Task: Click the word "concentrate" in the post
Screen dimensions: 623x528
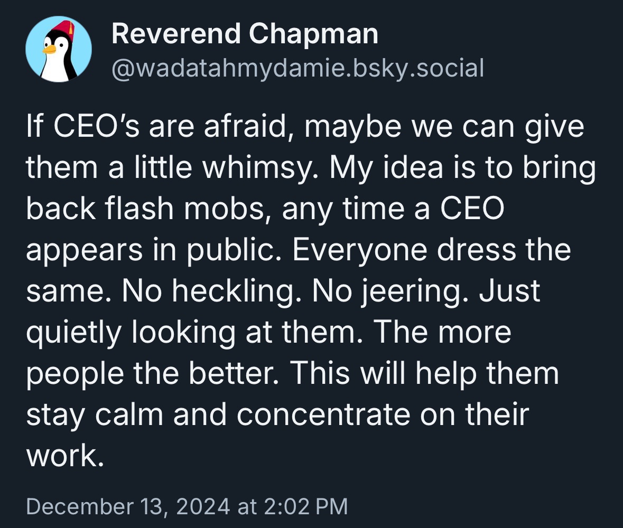Action: click(323, 414)
